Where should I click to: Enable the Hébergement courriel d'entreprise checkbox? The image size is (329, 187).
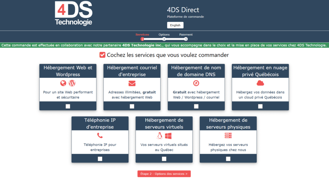click(x=132, y=106)
